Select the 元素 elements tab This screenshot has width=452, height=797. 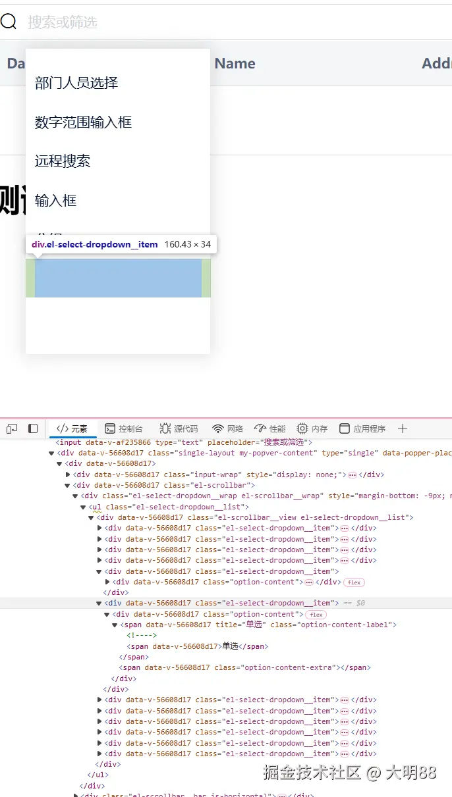72,428
